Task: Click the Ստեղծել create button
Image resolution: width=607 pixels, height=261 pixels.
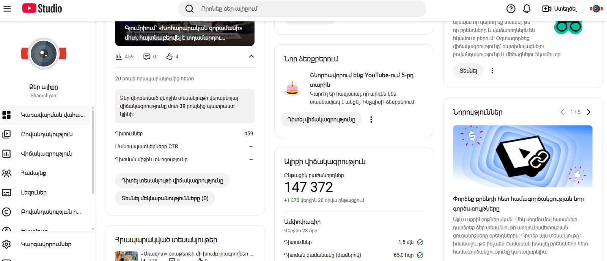Action: pos(560,9)
